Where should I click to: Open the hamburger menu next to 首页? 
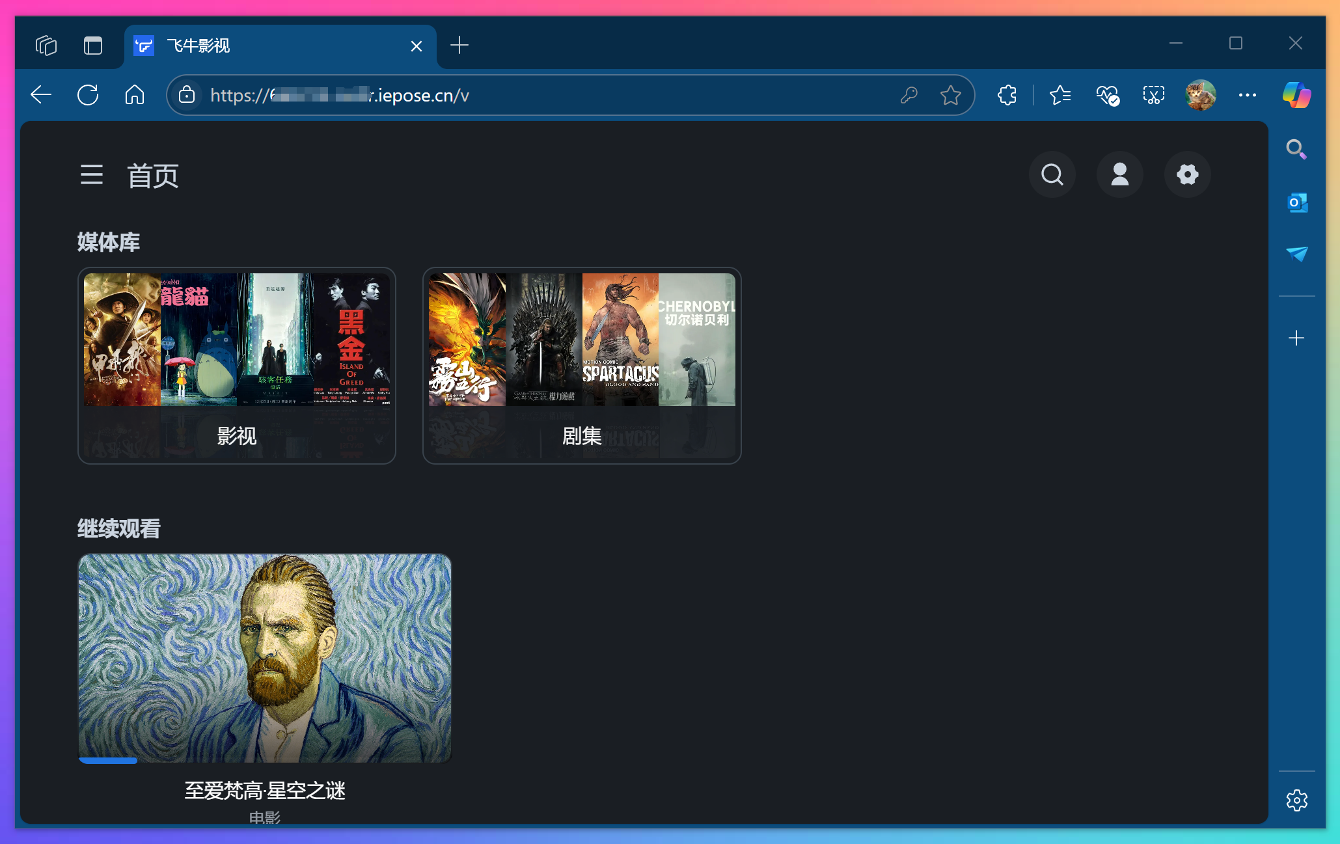tap(91, 174)
